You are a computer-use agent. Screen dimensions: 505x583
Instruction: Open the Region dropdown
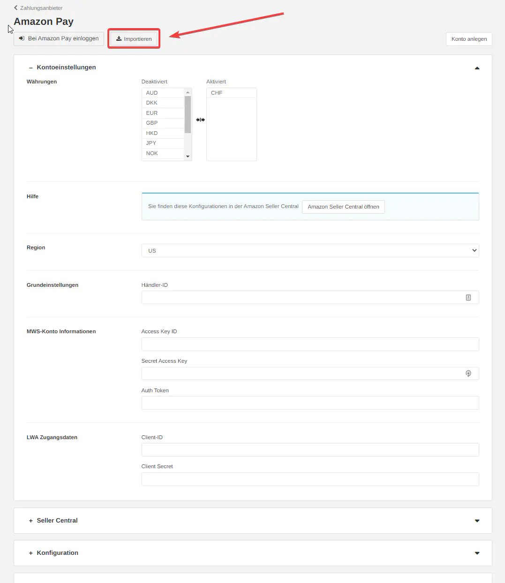click(309, 251)
